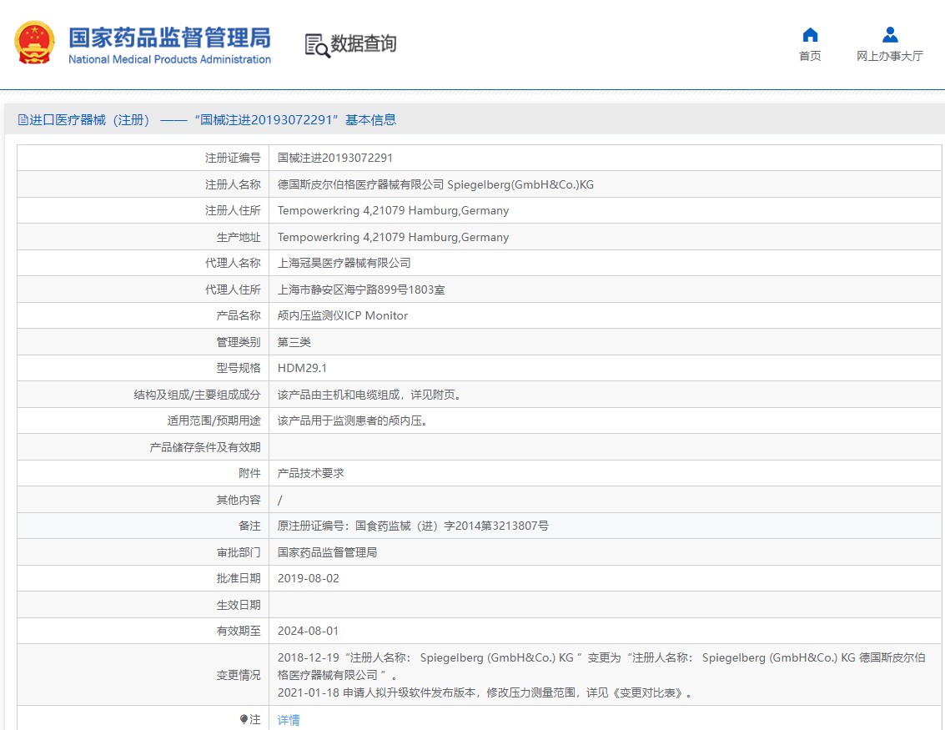Viewport: 945px width, 730px height.
Task: Go to 网上办事大厅 label
Action: pos(890,56)
